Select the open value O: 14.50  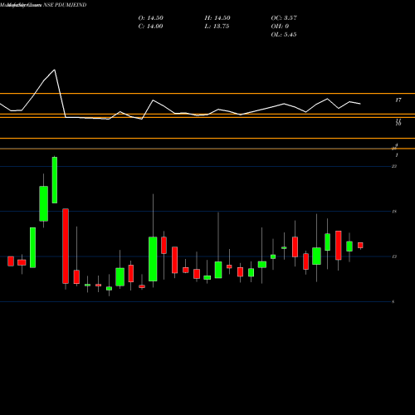(151, 18)
